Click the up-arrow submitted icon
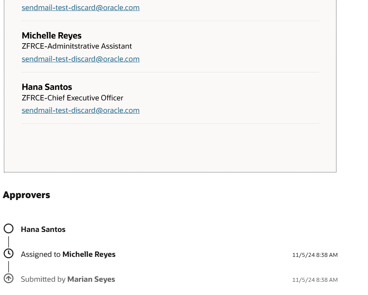368x295 pixels. click(9, 279)
